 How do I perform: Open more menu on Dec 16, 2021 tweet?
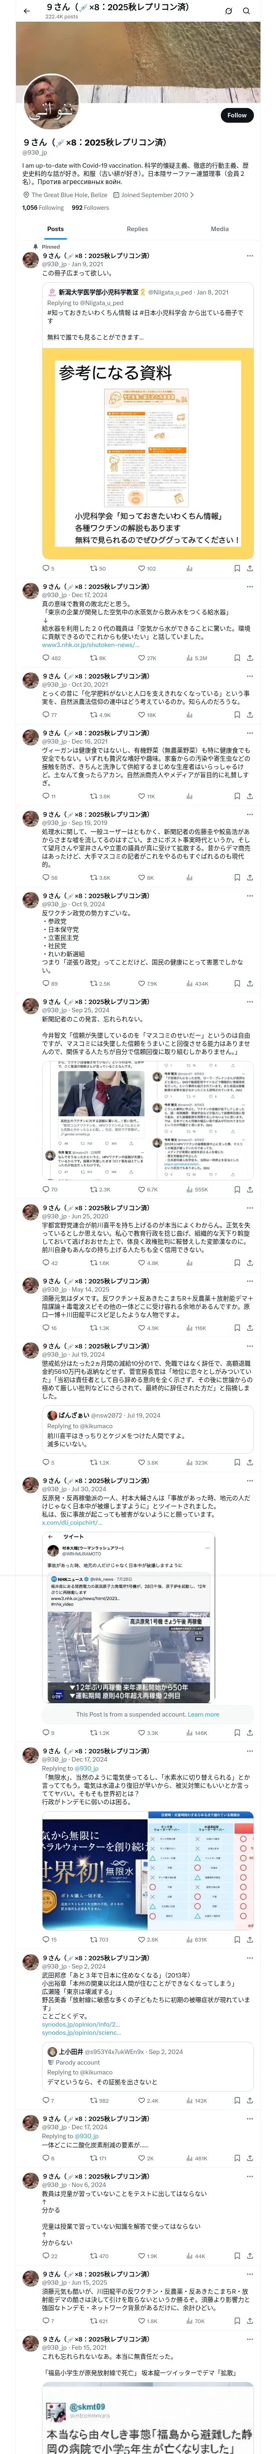pyautogui.click(x=249, y=733)
